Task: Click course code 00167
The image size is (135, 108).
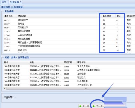Action: tap(7, 24)
